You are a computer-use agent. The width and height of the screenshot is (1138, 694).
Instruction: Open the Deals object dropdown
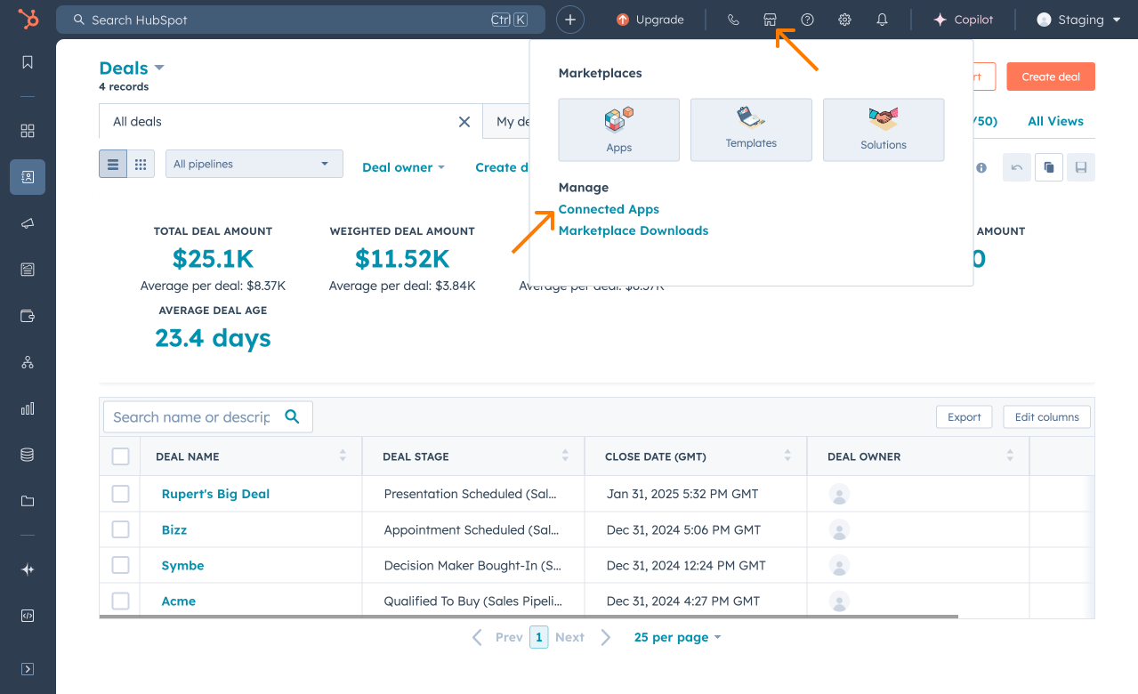[132, 69]
